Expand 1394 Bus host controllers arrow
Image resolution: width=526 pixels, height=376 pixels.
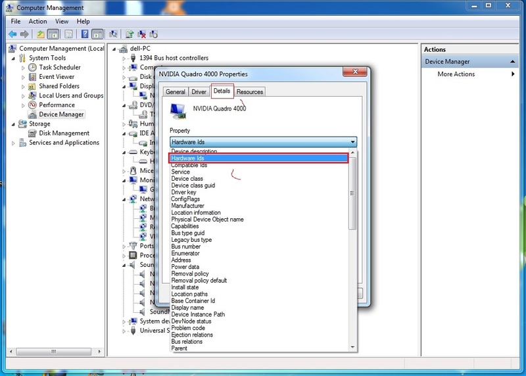tap(124, 59)
